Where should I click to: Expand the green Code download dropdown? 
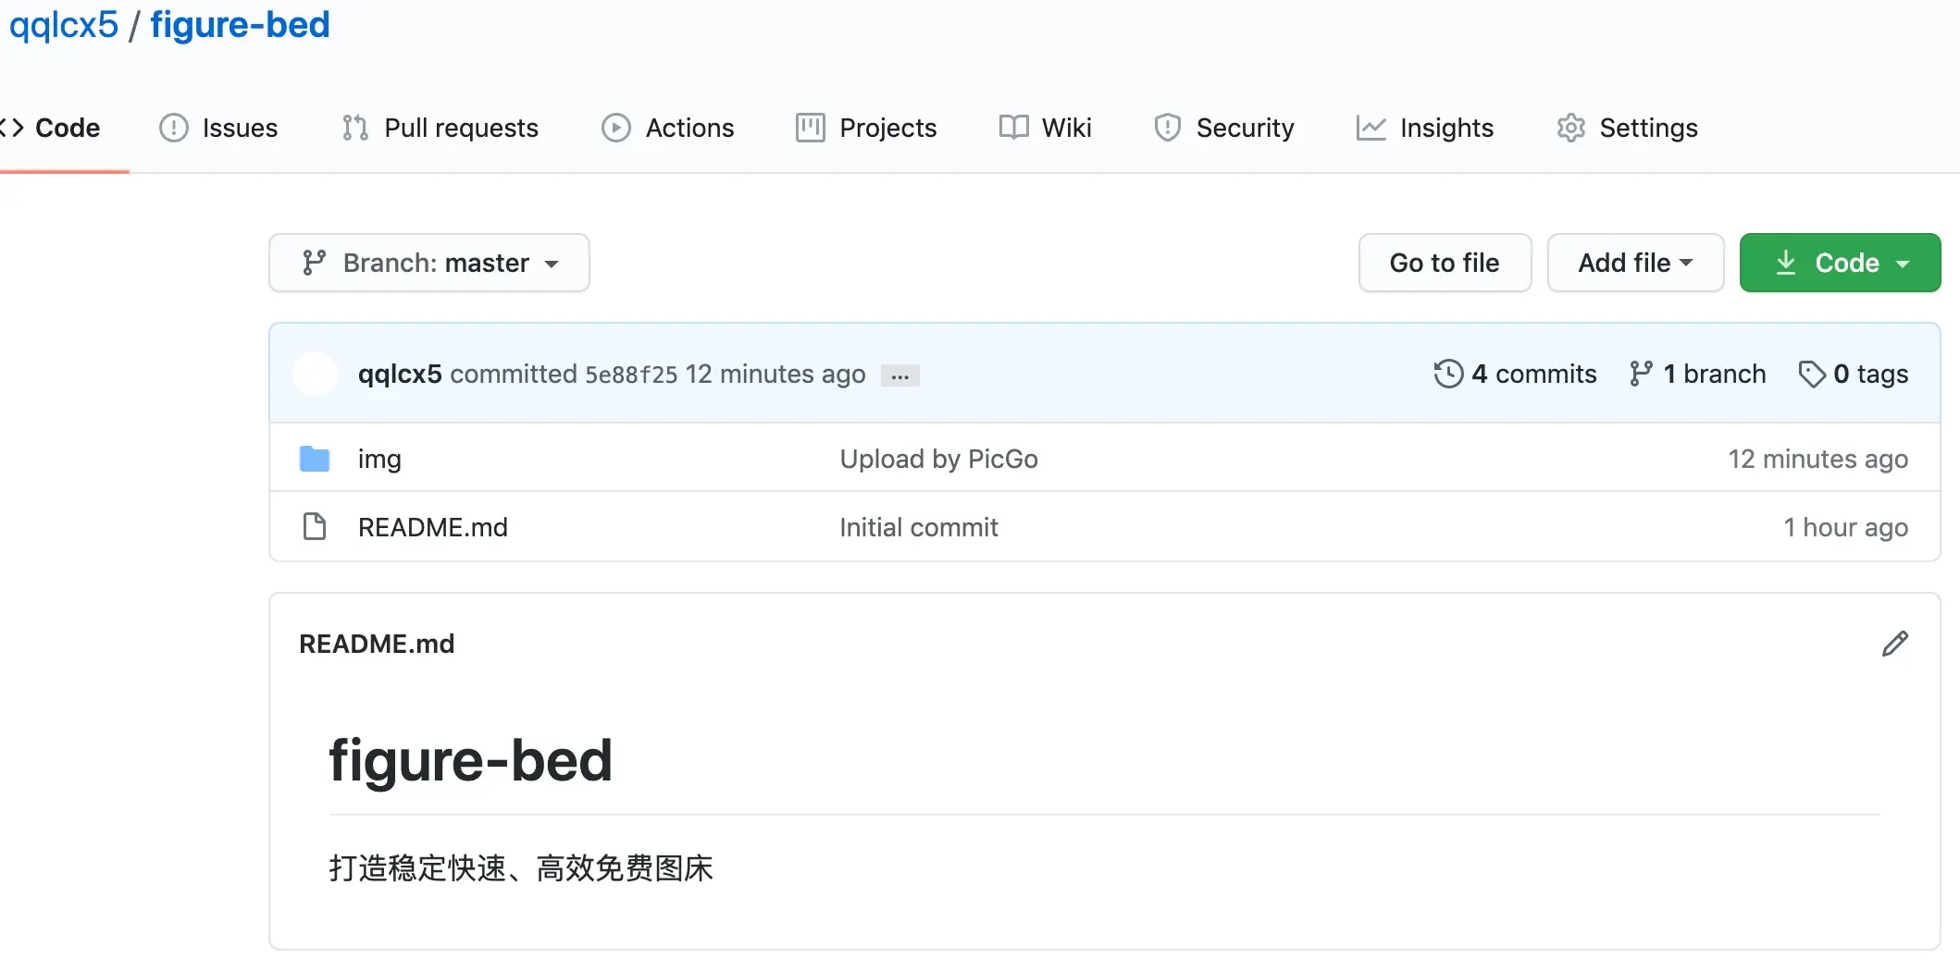point(1840,263)
